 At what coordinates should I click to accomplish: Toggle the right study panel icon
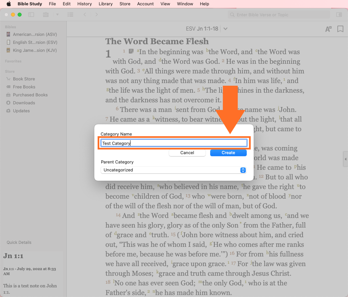pyautogui.click(x=339, y=15)
